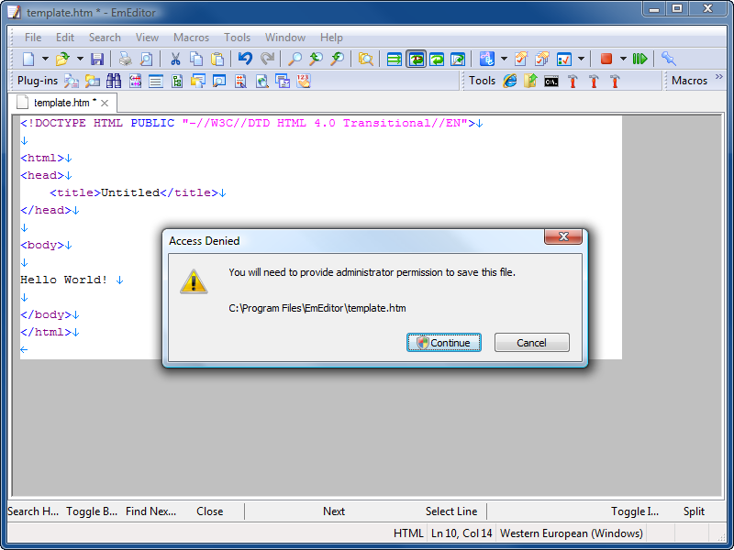This screenshot has width=734, height=550.
Task: Click the Print icon
Action: [x=125, y=59]
